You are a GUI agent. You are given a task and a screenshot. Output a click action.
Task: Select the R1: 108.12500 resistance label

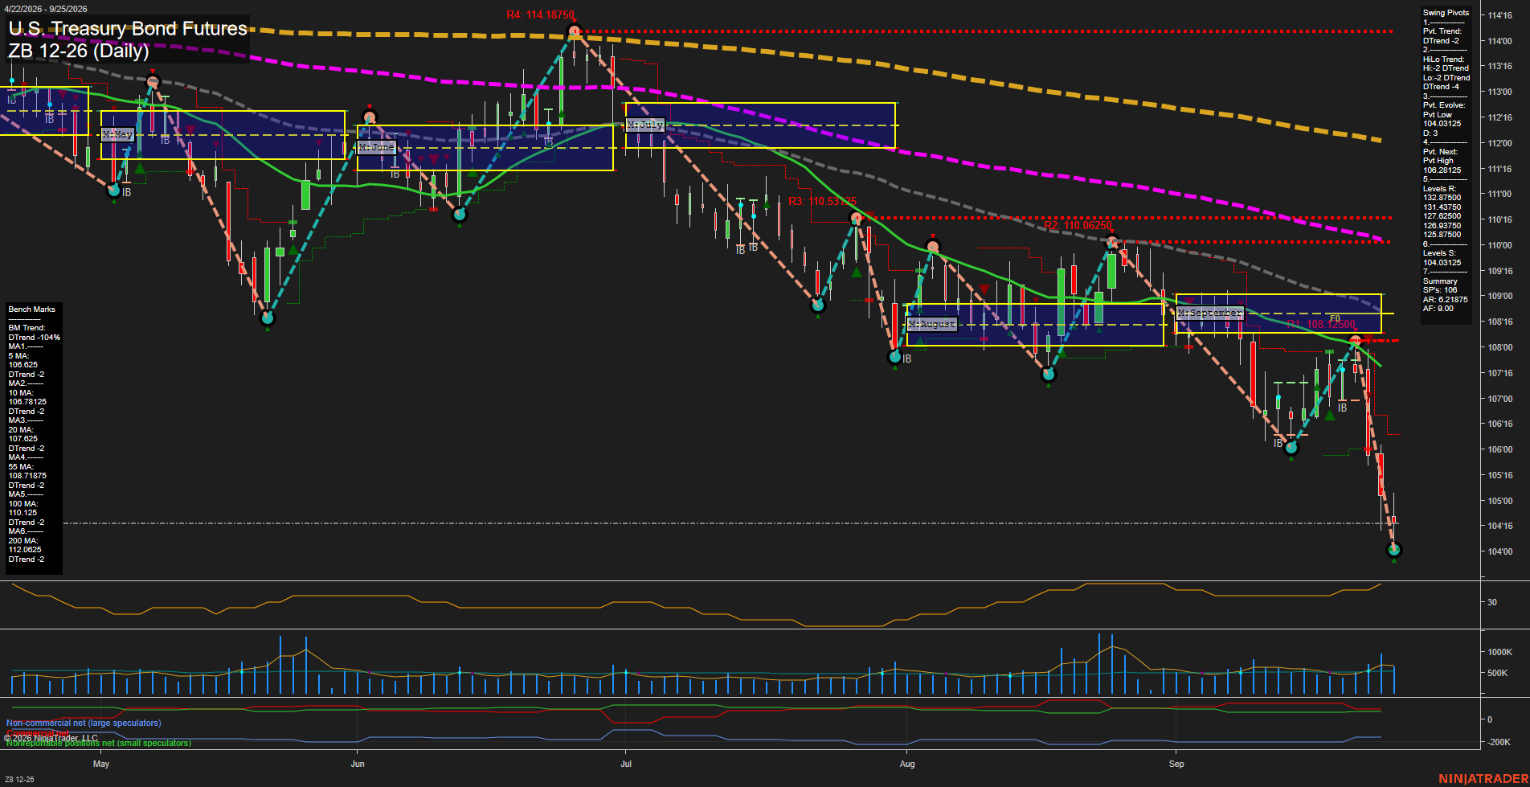(1320, 324)
